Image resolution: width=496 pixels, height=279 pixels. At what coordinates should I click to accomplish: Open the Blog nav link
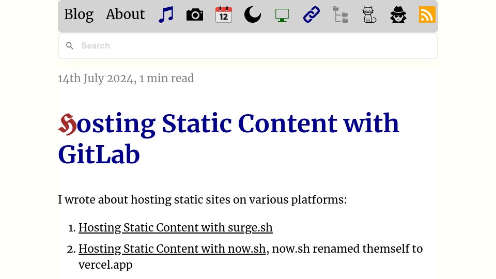pos(79,14)
